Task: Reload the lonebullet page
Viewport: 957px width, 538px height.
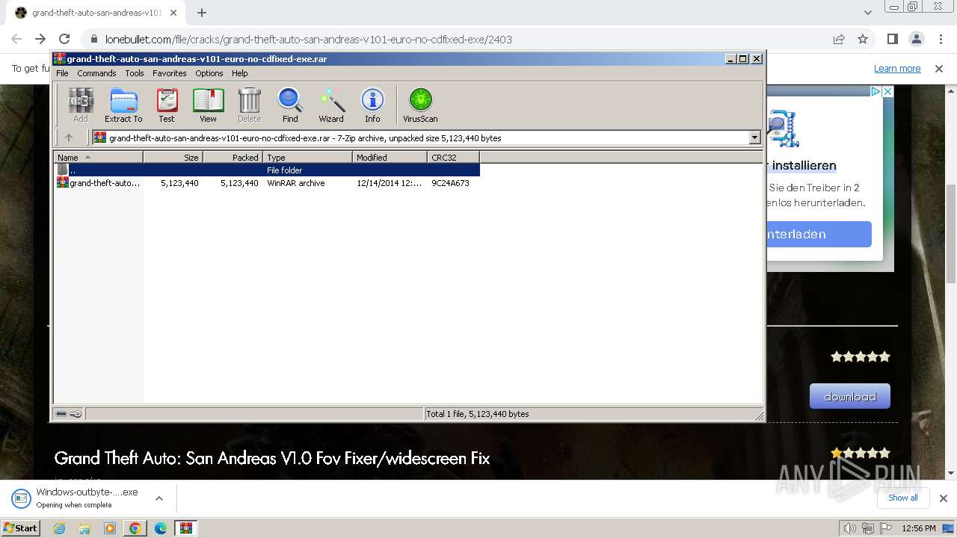Action: pos(64,39)
